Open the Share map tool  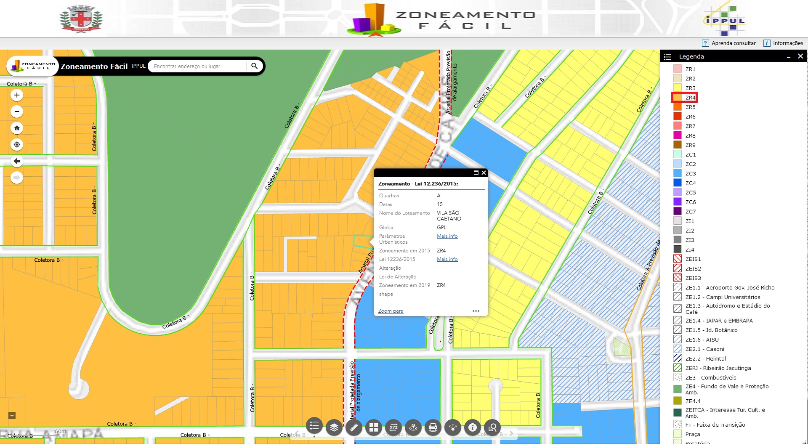[x=453, y=428]
